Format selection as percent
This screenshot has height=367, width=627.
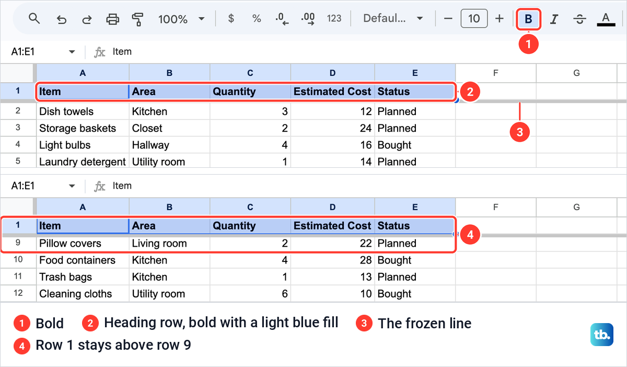257,19
